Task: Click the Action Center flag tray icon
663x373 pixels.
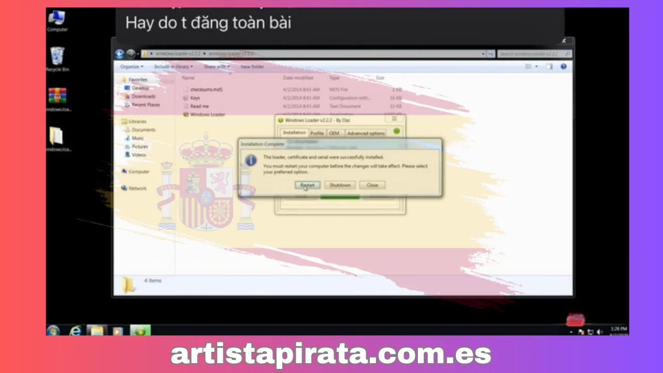Action: [581, 332]
